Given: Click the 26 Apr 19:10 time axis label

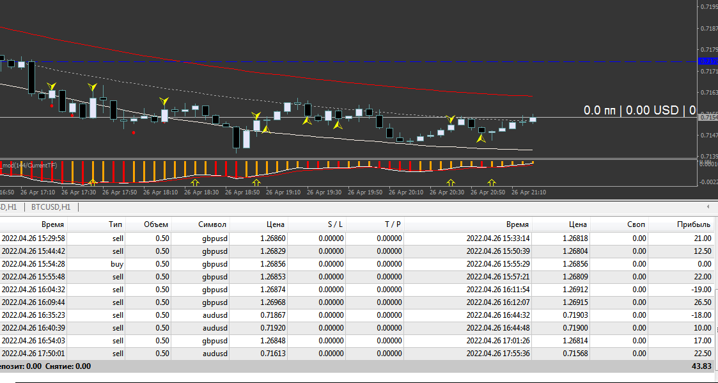Looking at the screenshot, I should coord(283,192).
